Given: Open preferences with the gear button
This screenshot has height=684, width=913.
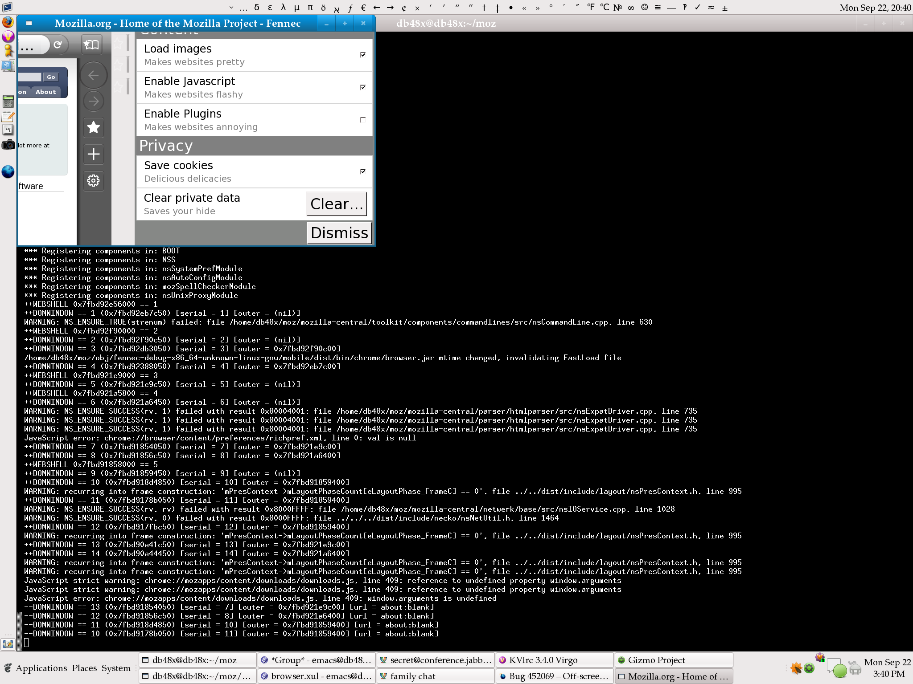Looking at the screenshot, I should (x=93, y=180).
